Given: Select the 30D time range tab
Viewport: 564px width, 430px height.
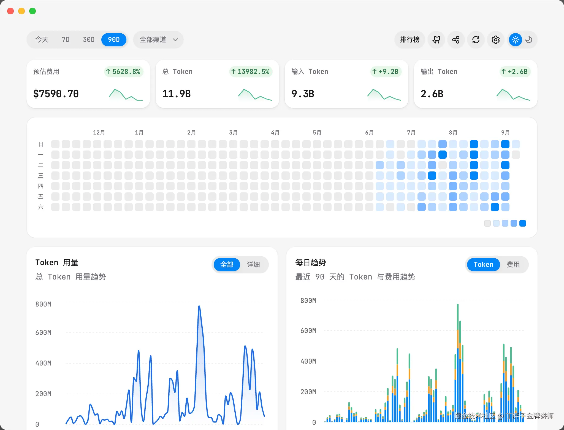Looking at the screenshot, I should tap(89, 40).
